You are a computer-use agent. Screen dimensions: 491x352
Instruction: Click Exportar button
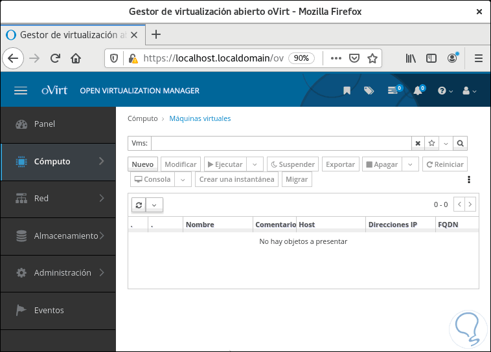click(x=340, y=164)
